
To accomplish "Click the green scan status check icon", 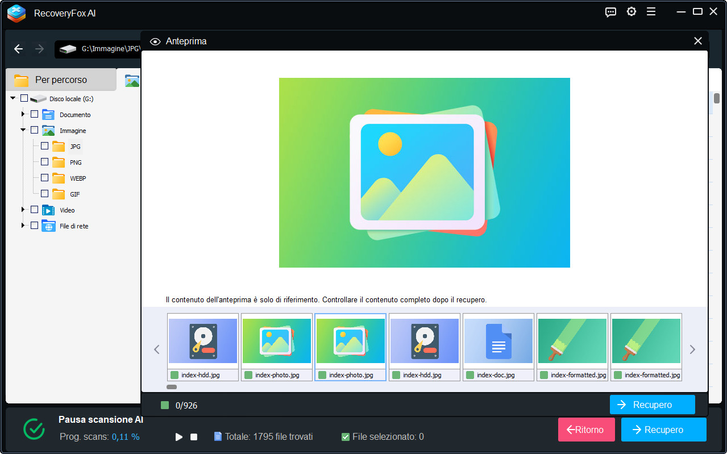I will (34, 429).
